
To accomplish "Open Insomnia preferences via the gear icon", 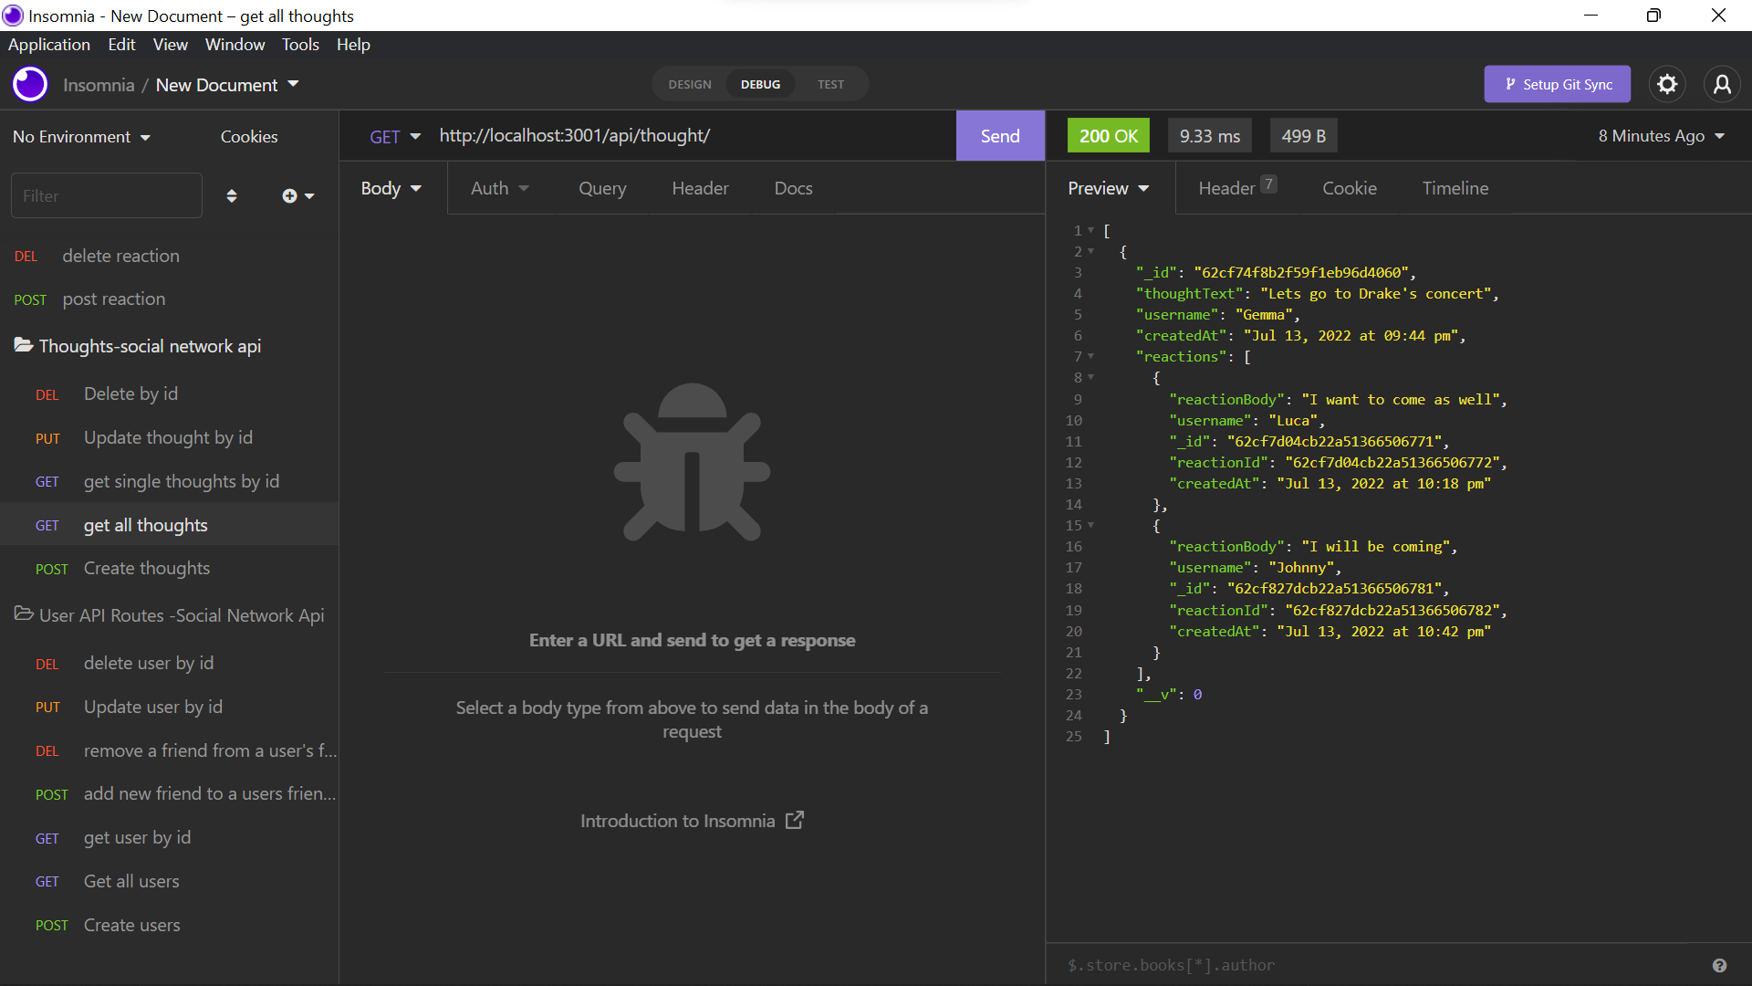I will tap(1668, 84).
